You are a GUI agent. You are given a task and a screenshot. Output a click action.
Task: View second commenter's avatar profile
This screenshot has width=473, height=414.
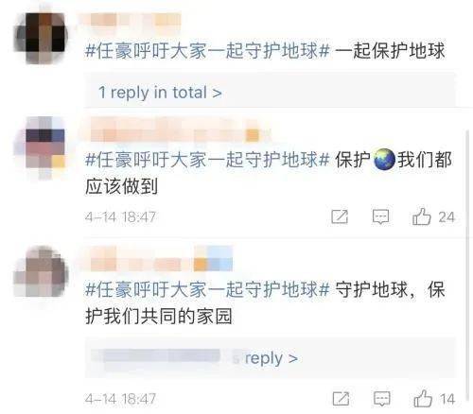pyautogui.click(x=41, y=148)
